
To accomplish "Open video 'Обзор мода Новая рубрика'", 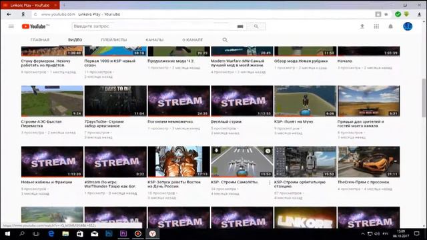I will [x=301, y=61].
